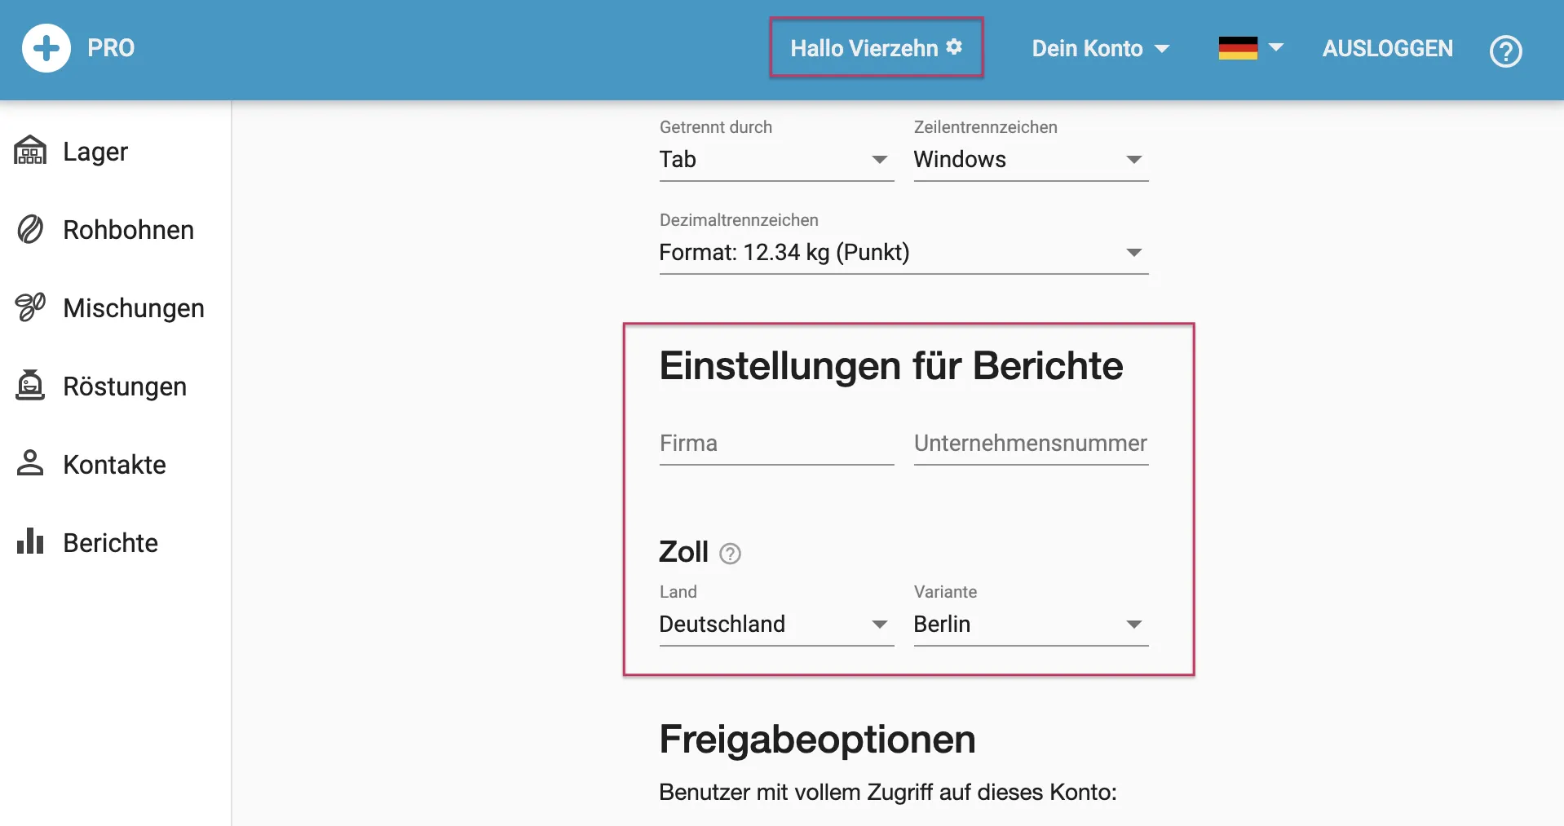Open help via the question mark icon

(1505, 51)
